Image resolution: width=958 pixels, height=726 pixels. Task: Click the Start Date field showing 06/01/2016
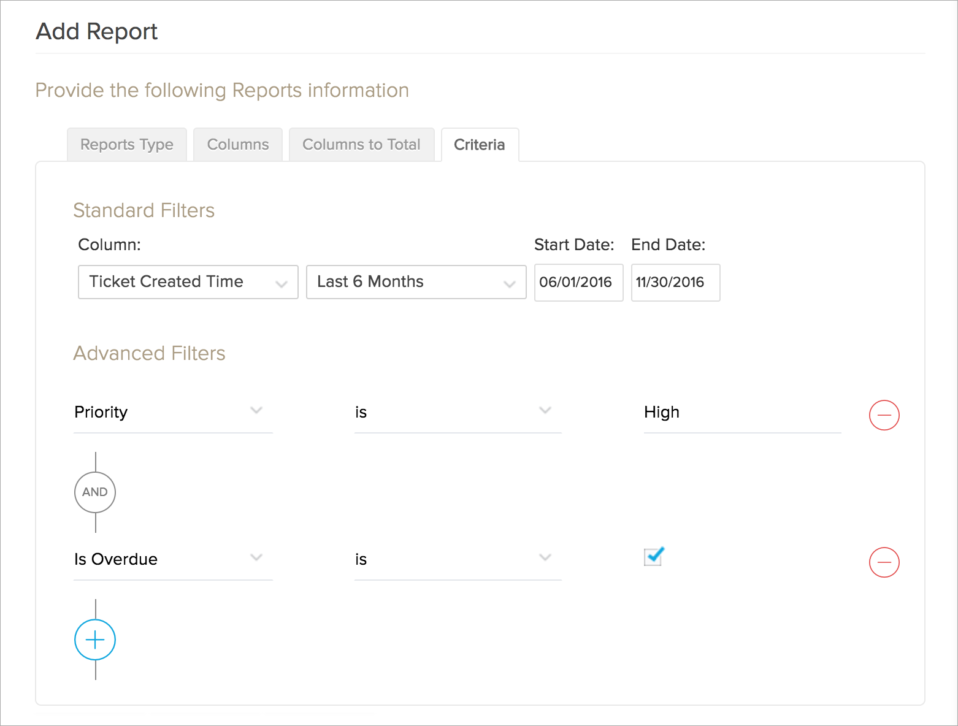coord(578,282)
